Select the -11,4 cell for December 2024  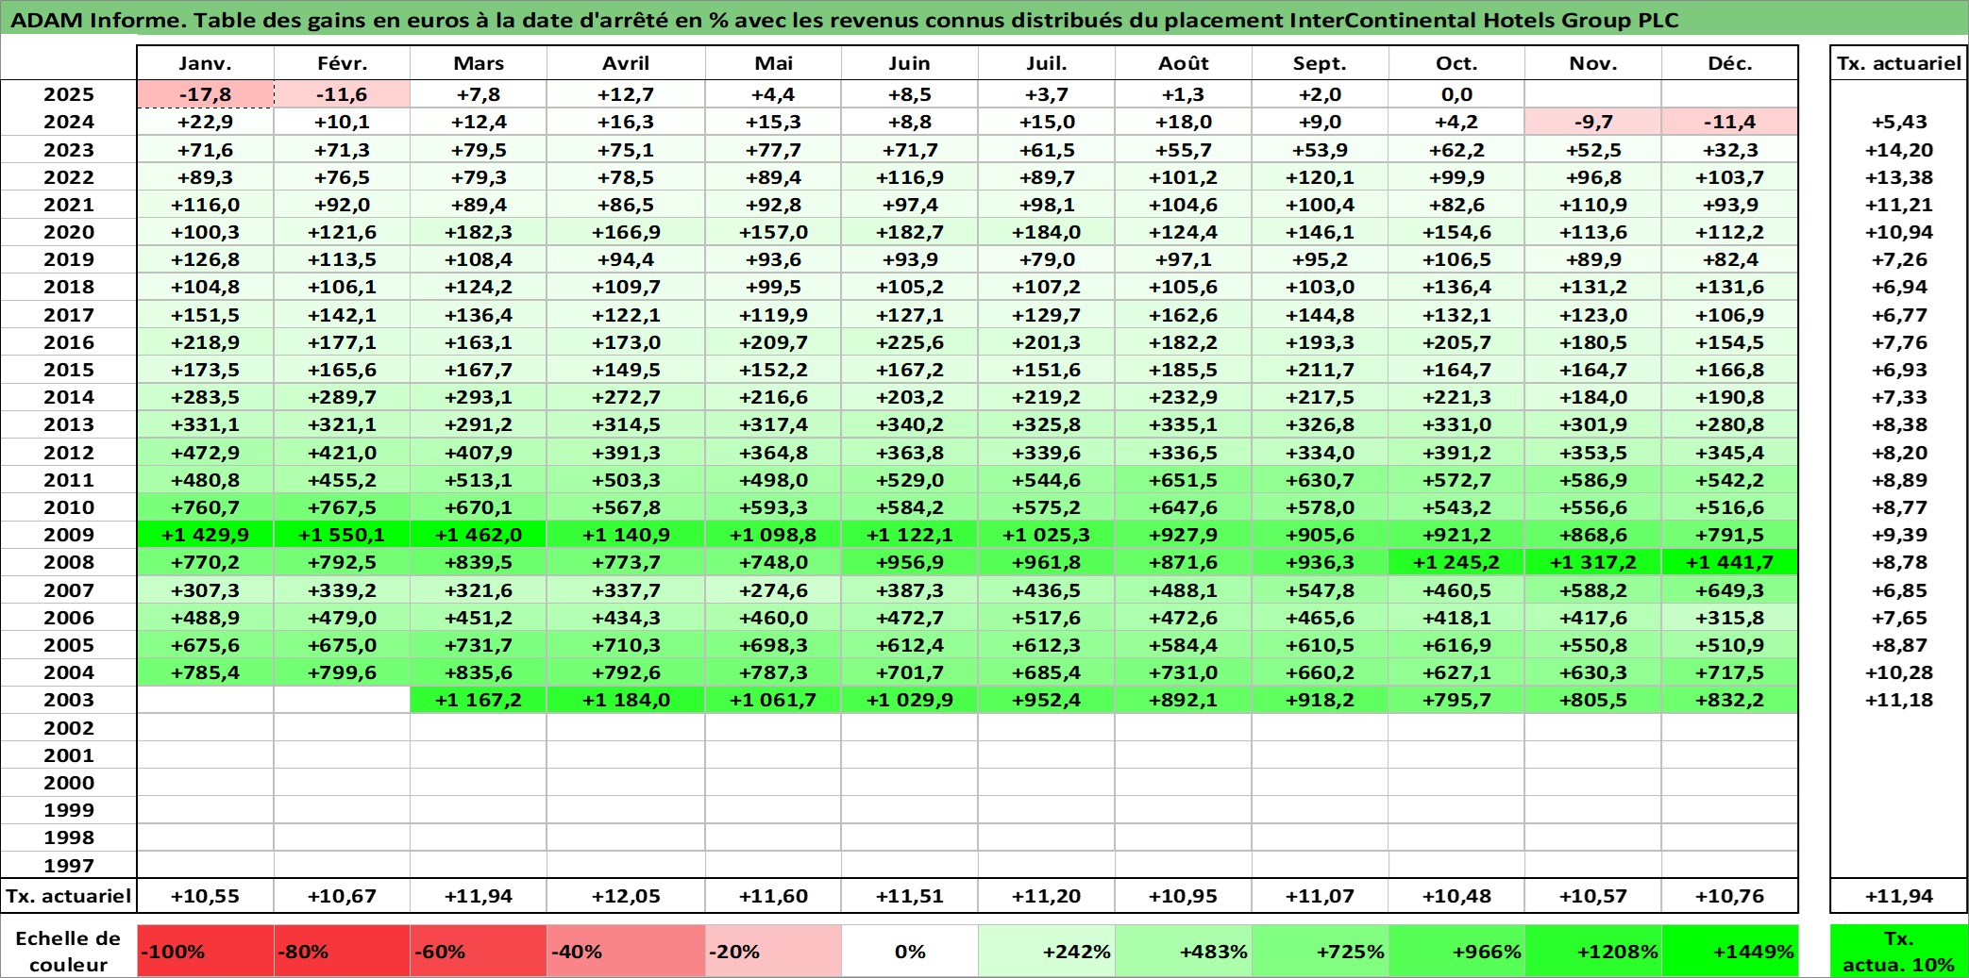tap(1730, 122)
